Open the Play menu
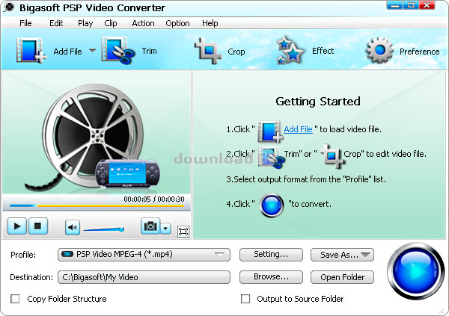The height and width of the screenshot is (316, 449). pyautogui.click(x=85, y=23)
